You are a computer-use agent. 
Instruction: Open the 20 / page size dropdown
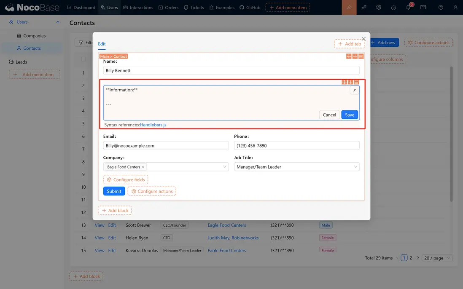click(437, 258)
